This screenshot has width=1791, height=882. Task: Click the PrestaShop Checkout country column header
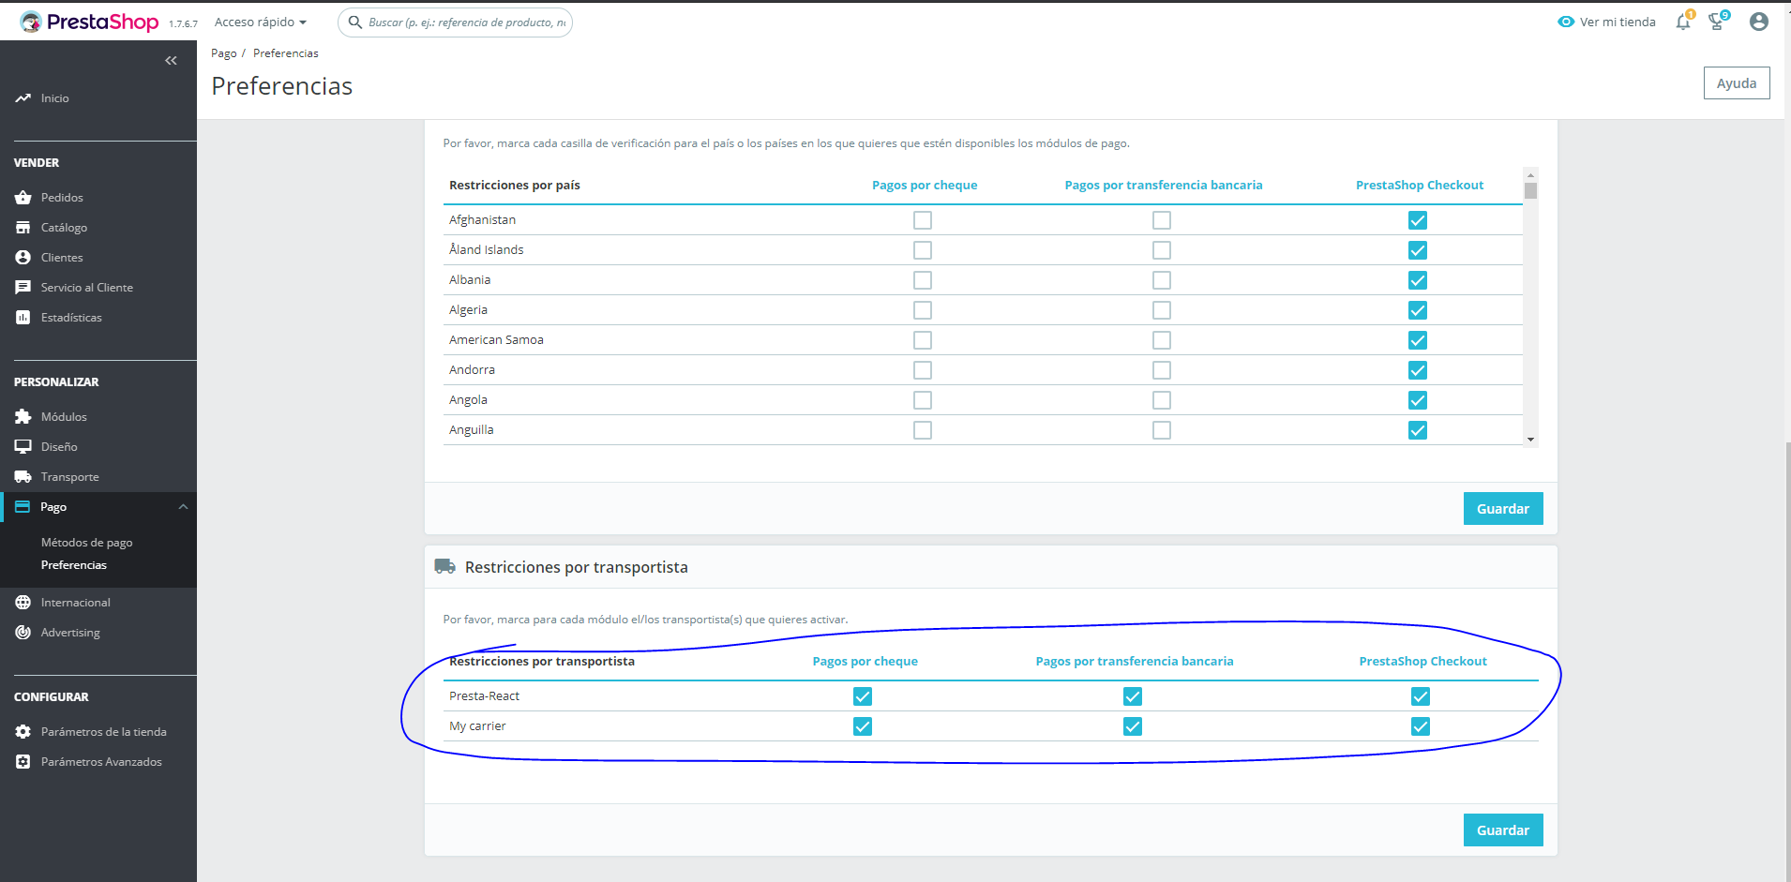pyautogui.click(x=1420, y=185)
